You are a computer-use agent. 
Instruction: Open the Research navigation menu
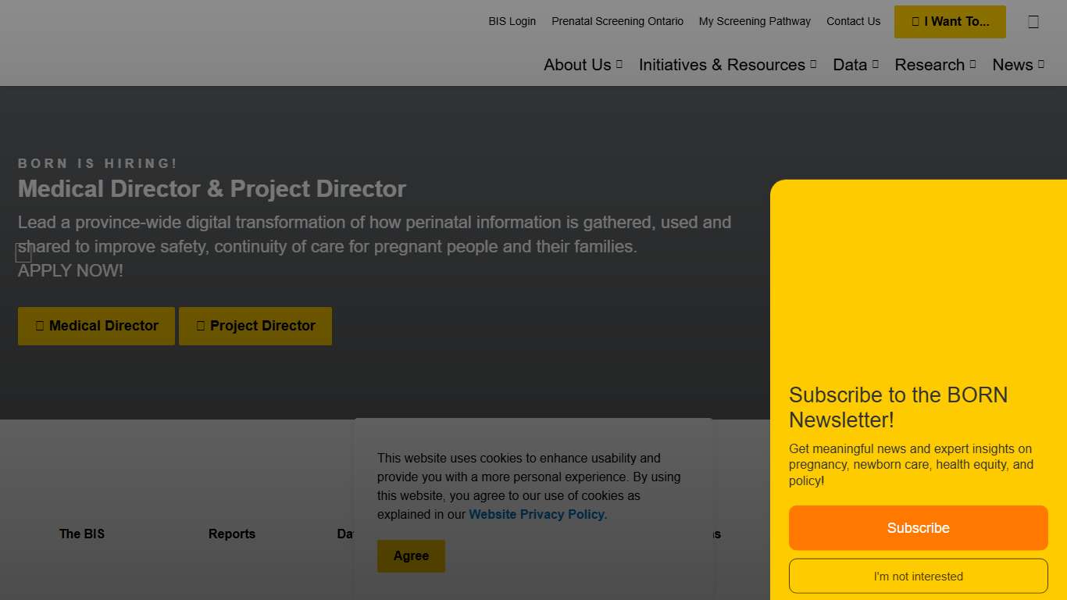coord(935,65)
